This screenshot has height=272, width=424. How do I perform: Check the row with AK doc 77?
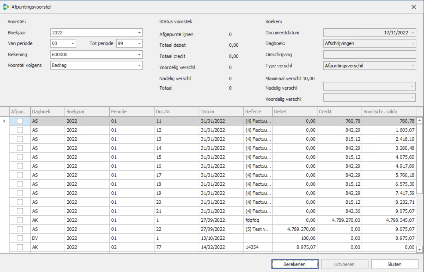20,247
